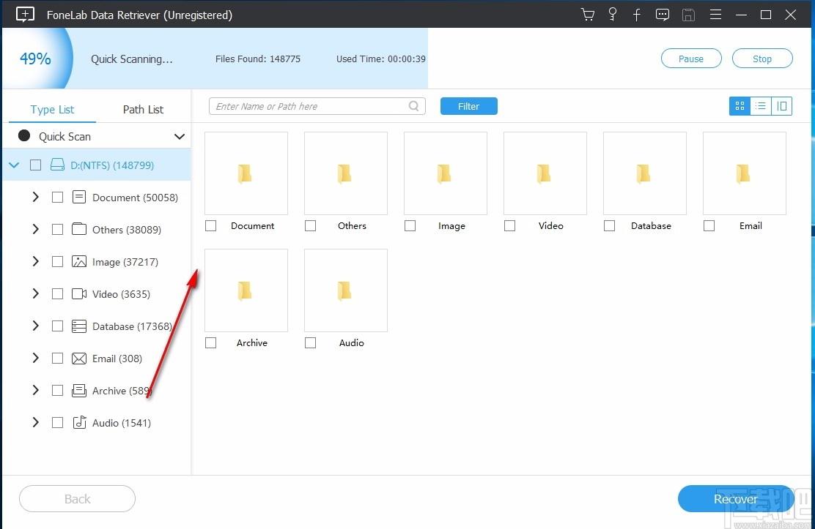Tick the checkbox under Document thumbnail
The width and height of the screenshot is (815, 529).
pyautogui.click(x=210, y=226)
